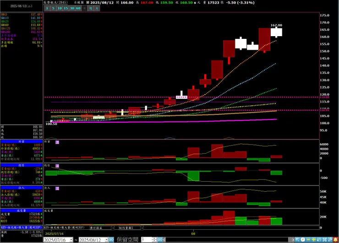The image size is (339, 243).
Task: Click the 投信 blue panel header
Action: [x=22, y=165]
